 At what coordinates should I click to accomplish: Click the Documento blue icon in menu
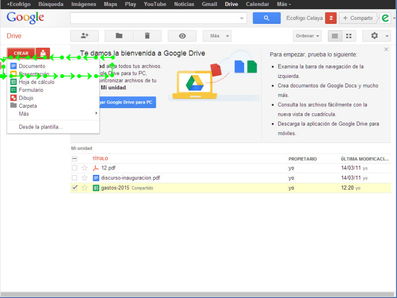[x=13, y=66]
